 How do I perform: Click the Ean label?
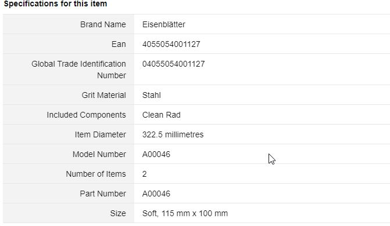pyautogui.click(x=119, y=44)
